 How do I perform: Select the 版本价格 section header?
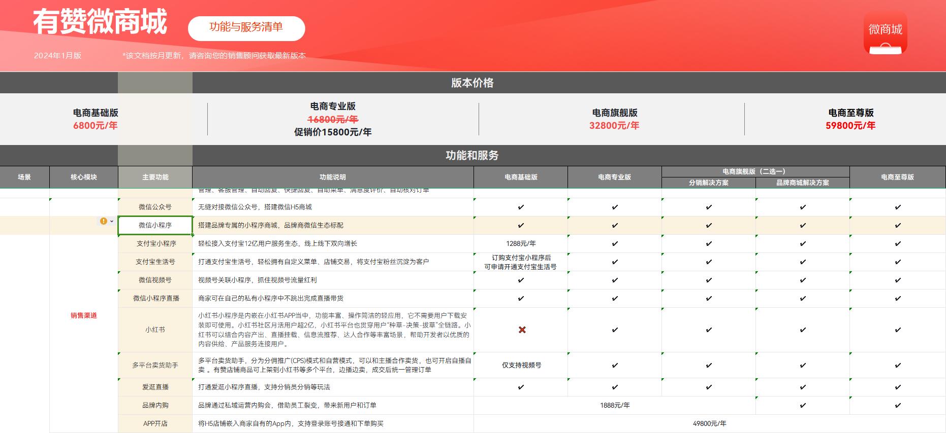472,83
